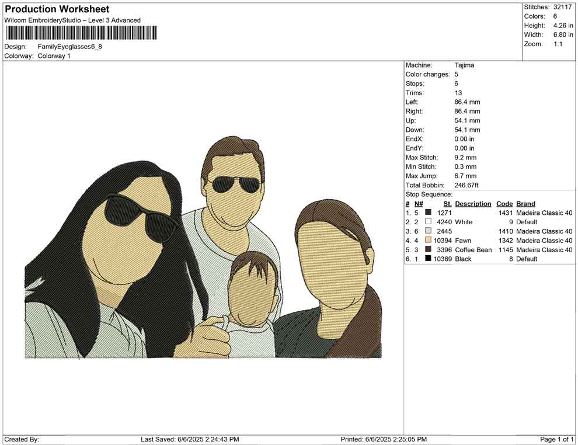
Task: Click the Max Jump value '6.7 mm'
Action: click(x=465, y=176)
